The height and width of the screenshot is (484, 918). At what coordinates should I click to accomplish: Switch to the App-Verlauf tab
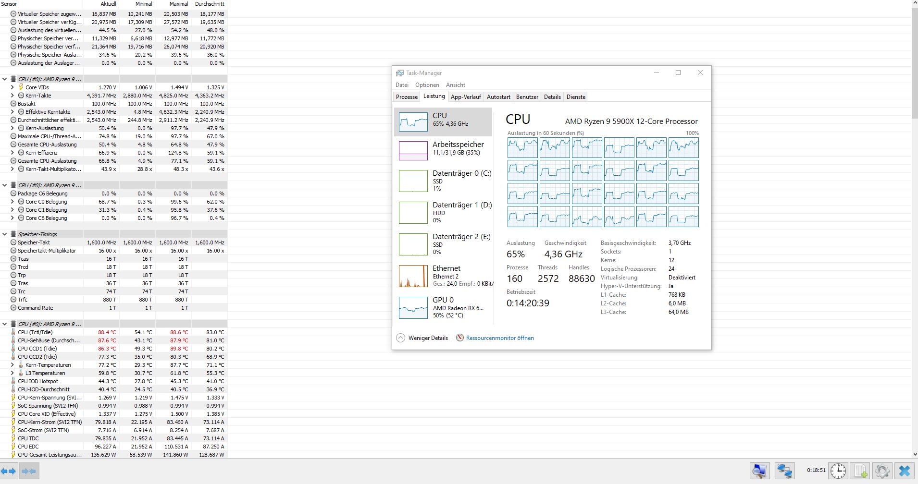[x=466, y=97]
